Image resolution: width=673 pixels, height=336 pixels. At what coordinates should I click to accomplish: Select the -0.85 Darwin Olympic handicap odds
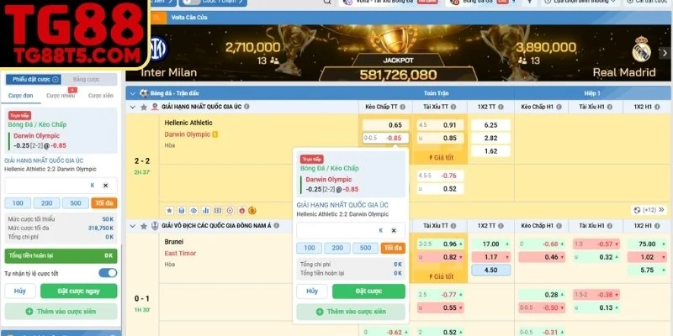(x=385, y=138)
